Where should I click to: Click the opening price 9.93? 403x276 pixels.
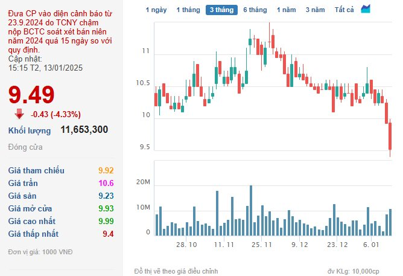(x=106, y=208)
